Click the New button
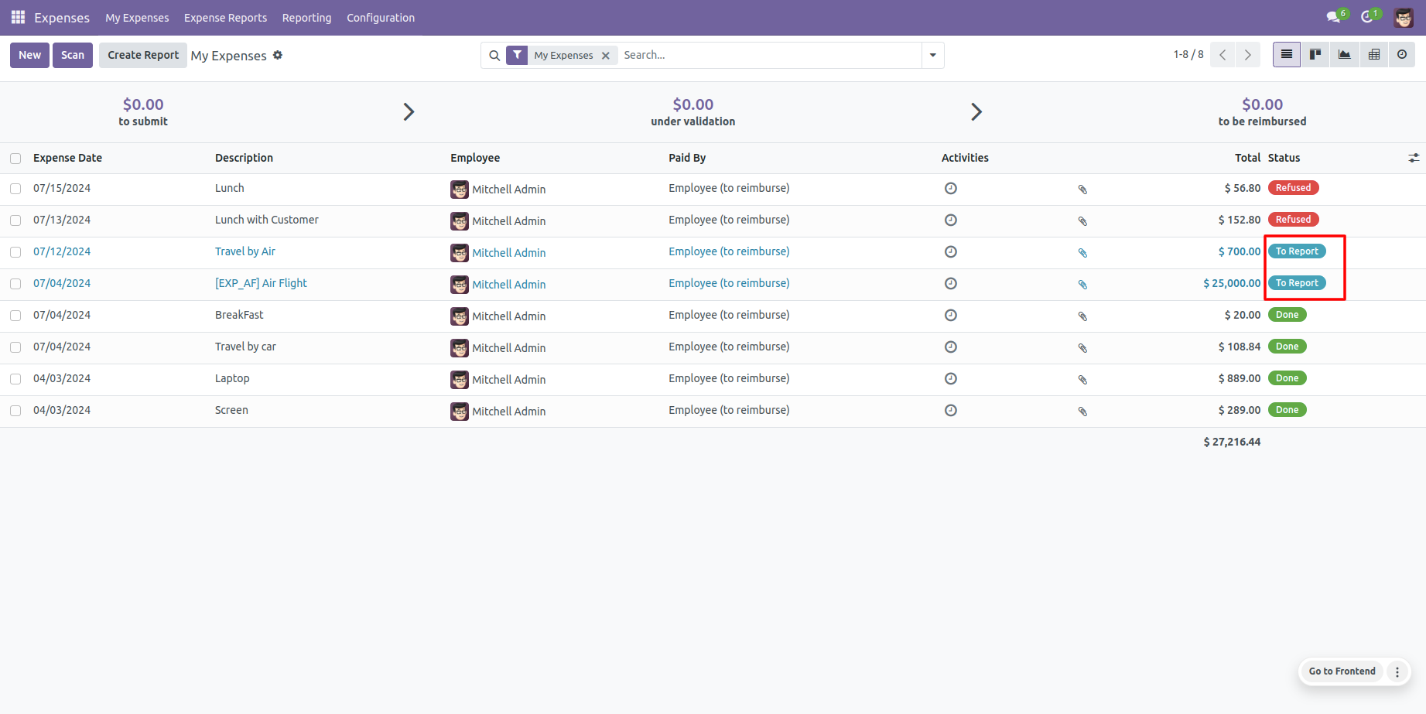 click(x=29, y=55)
